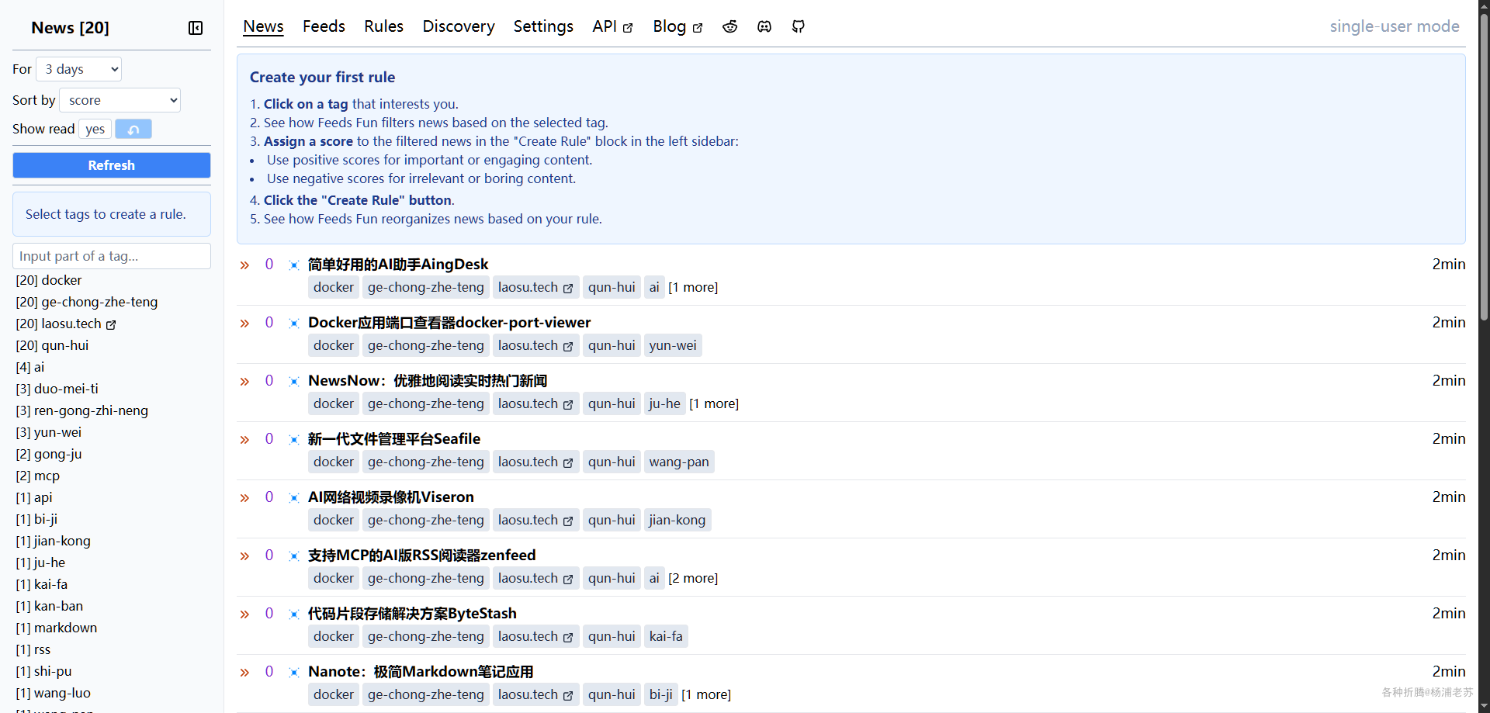Toggle read marker for docker-port-viewer item
This screenshot has height=713, width=1490.
click(294, 324)
